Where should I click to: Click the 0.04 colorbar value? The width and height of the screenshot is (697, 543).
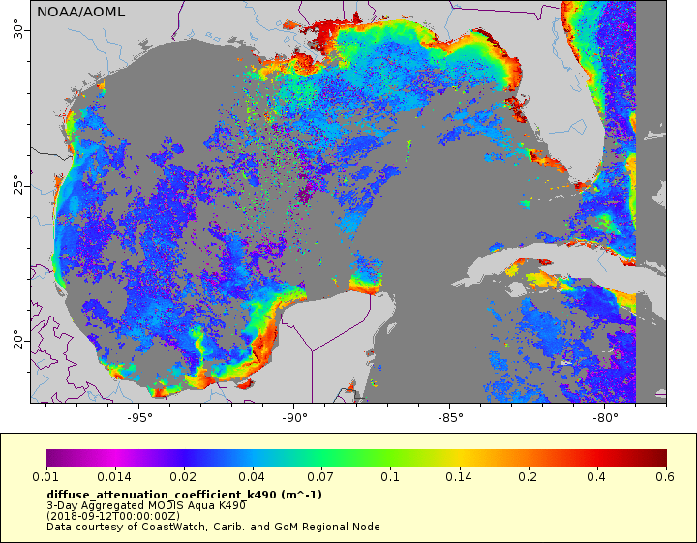point(252,477)
